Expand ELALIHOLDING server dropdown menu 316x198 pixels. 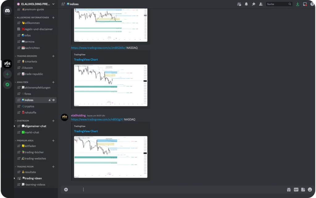pyautogui.click(x=53, y=4)
